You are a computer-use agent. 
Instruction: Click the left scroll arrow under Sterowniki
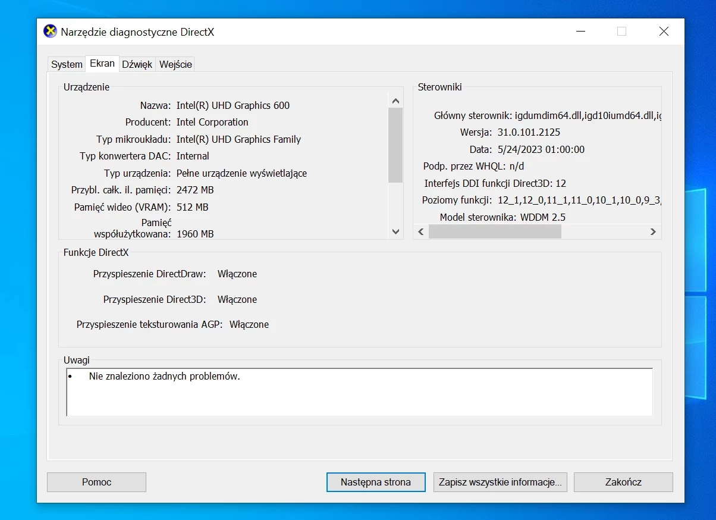pyautogui.click(x=420, y=231)
